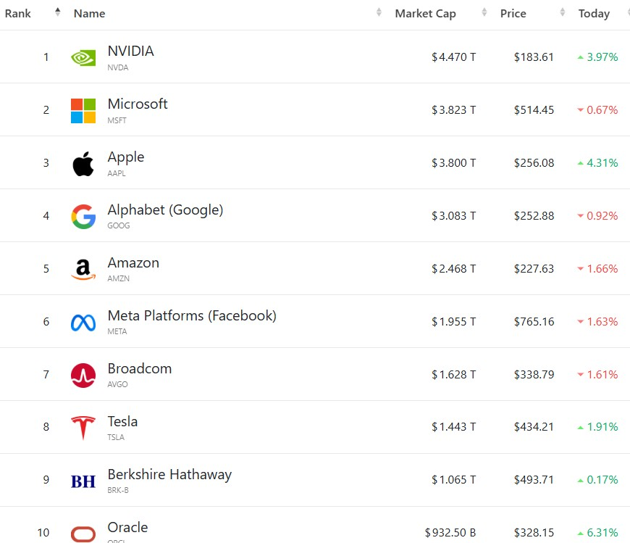Click the Today column header
630x543 pixels.
pos(594,14)
